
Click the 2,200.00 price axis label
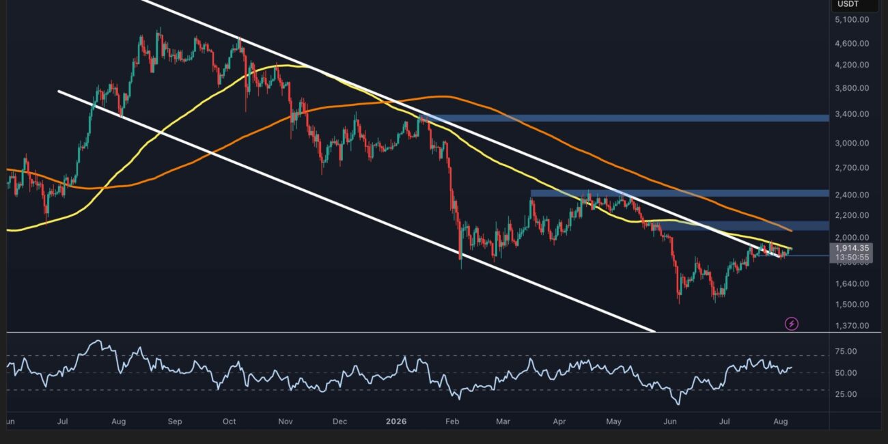click(x=852, y=216)
